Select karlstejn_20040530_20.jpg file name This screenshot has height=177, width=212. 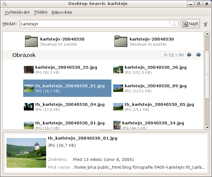156,67
